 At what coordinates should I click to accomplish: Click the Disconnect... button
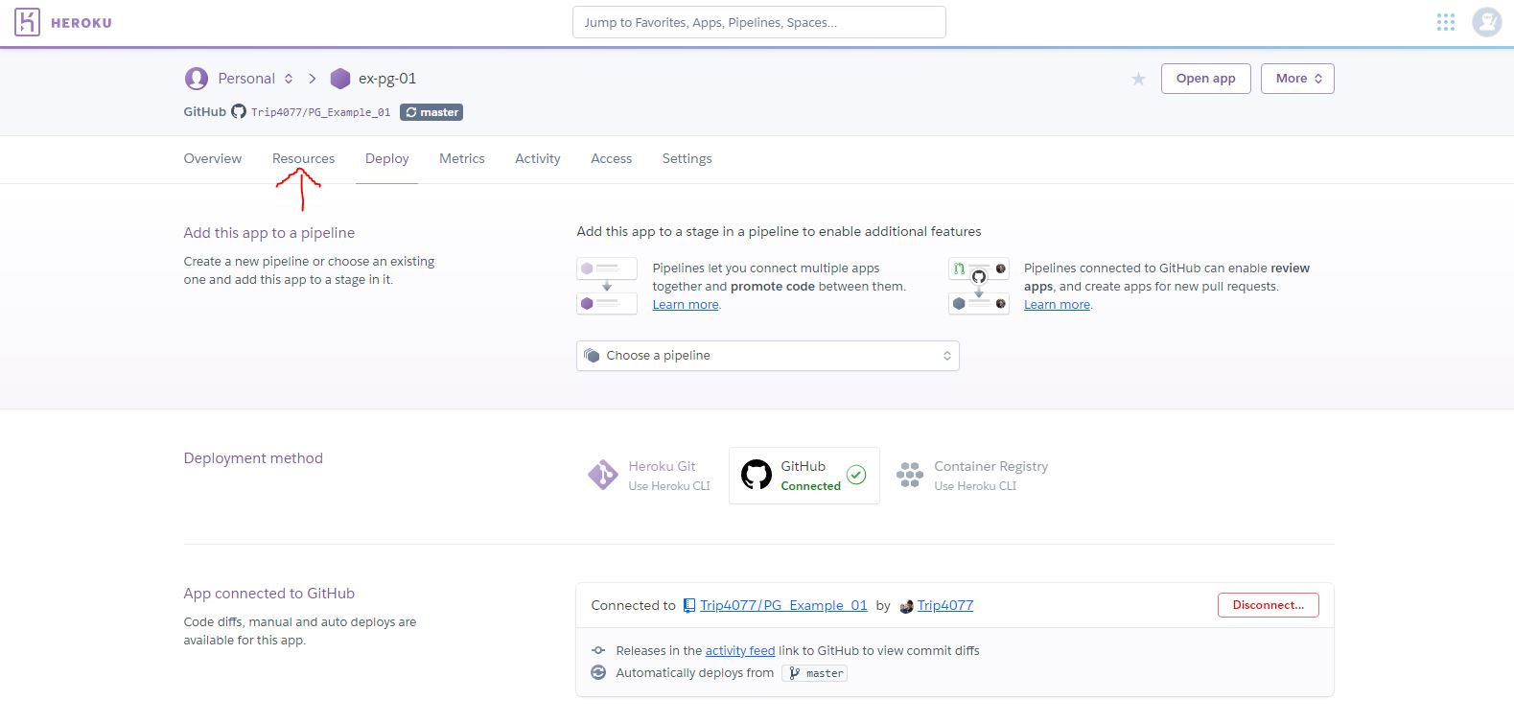[x=1269, y=605]
